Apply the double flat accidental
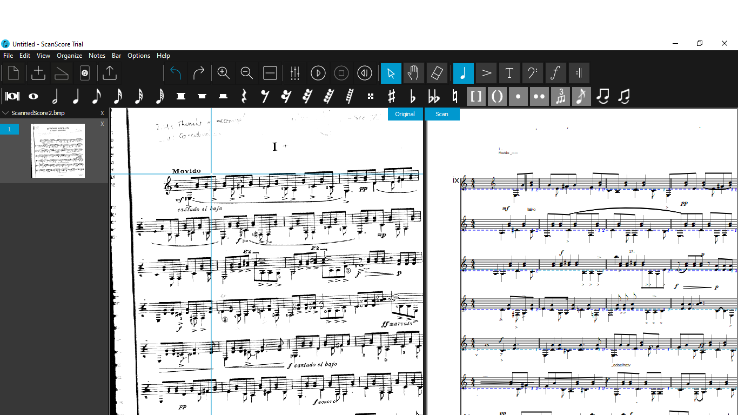Viewport: 738px width, 415px height. tap(434, 96)
